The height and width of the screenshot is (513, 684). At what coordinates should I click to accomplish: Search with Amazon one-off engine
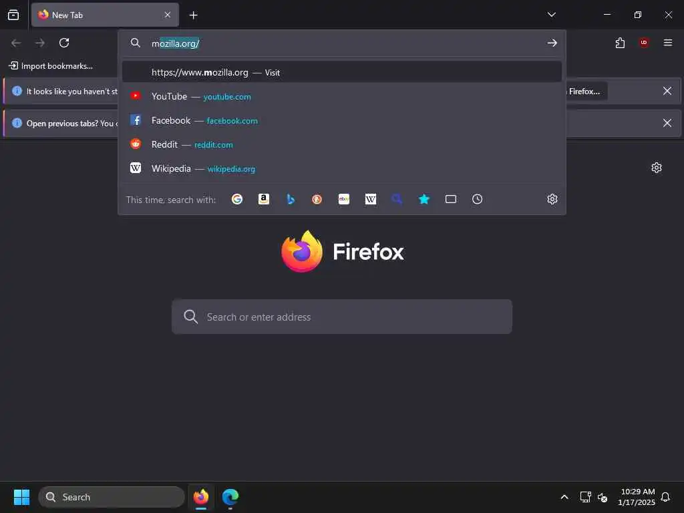point(263,199)
